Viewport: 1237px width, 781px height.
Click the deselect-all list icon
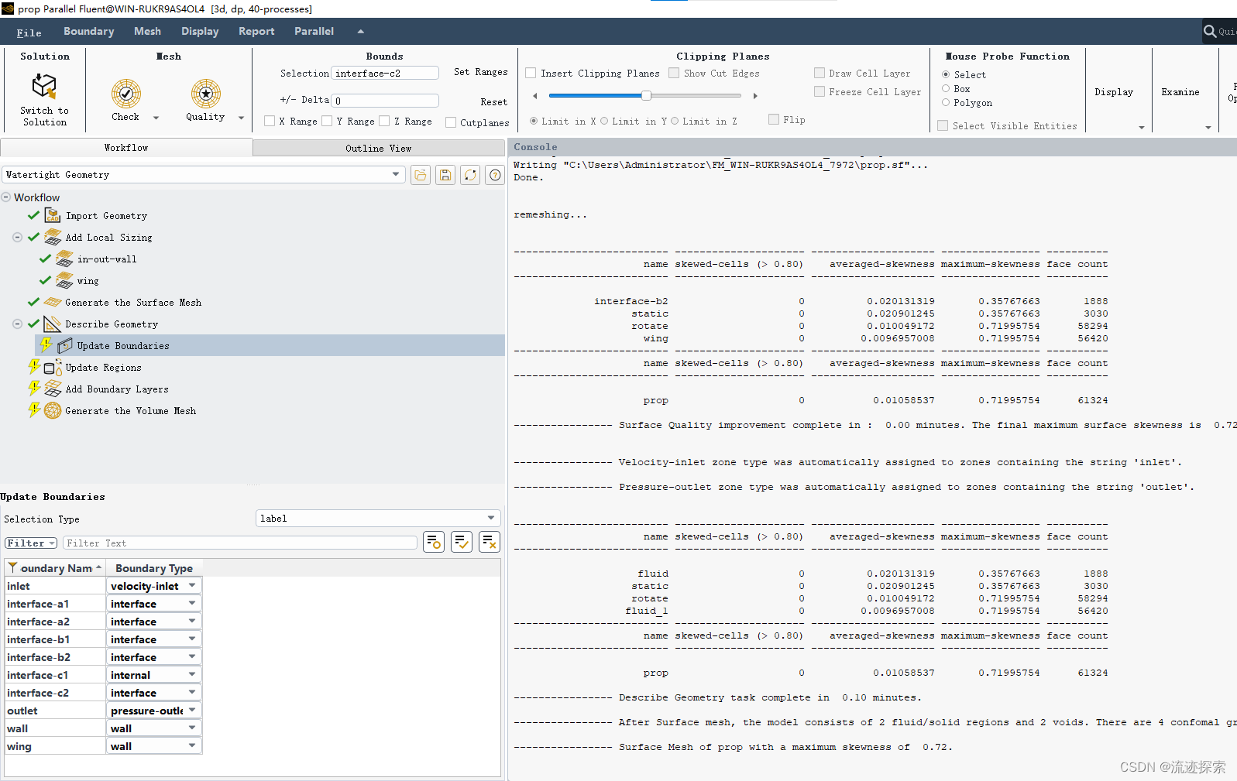coord(490,542)
